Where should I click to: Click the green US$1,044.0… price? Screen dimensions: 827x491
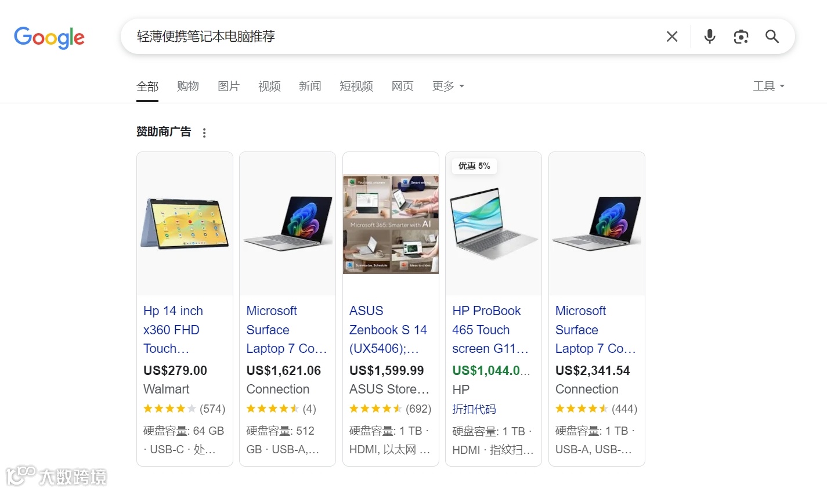coord(491,370)
